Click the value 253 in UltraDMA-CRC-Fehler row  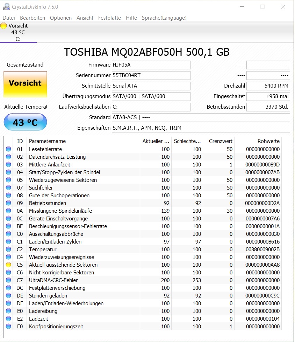pyautogui.click(x=197, y=280)
